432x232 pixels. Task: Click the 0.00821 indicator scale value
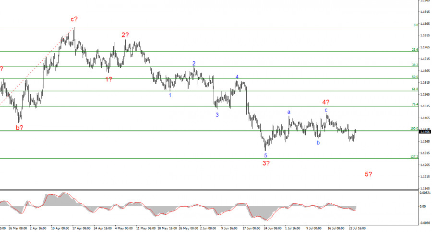(x=425, y=193)
